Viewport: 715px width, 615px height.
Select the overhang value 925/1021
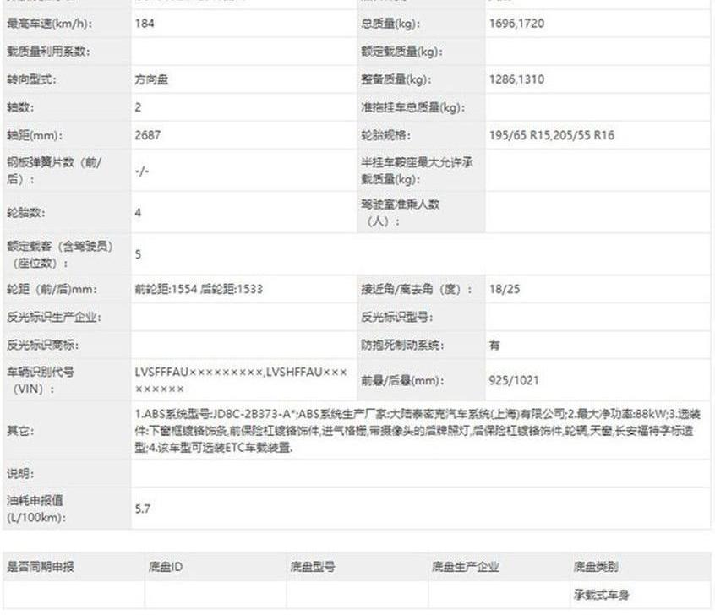pyautogui.click(x=514, y=380)
